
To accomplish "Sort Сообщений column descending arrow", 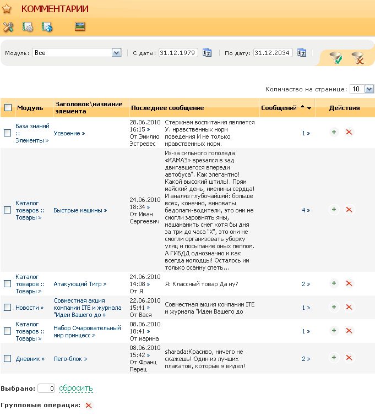I will (x=309, y=108).
